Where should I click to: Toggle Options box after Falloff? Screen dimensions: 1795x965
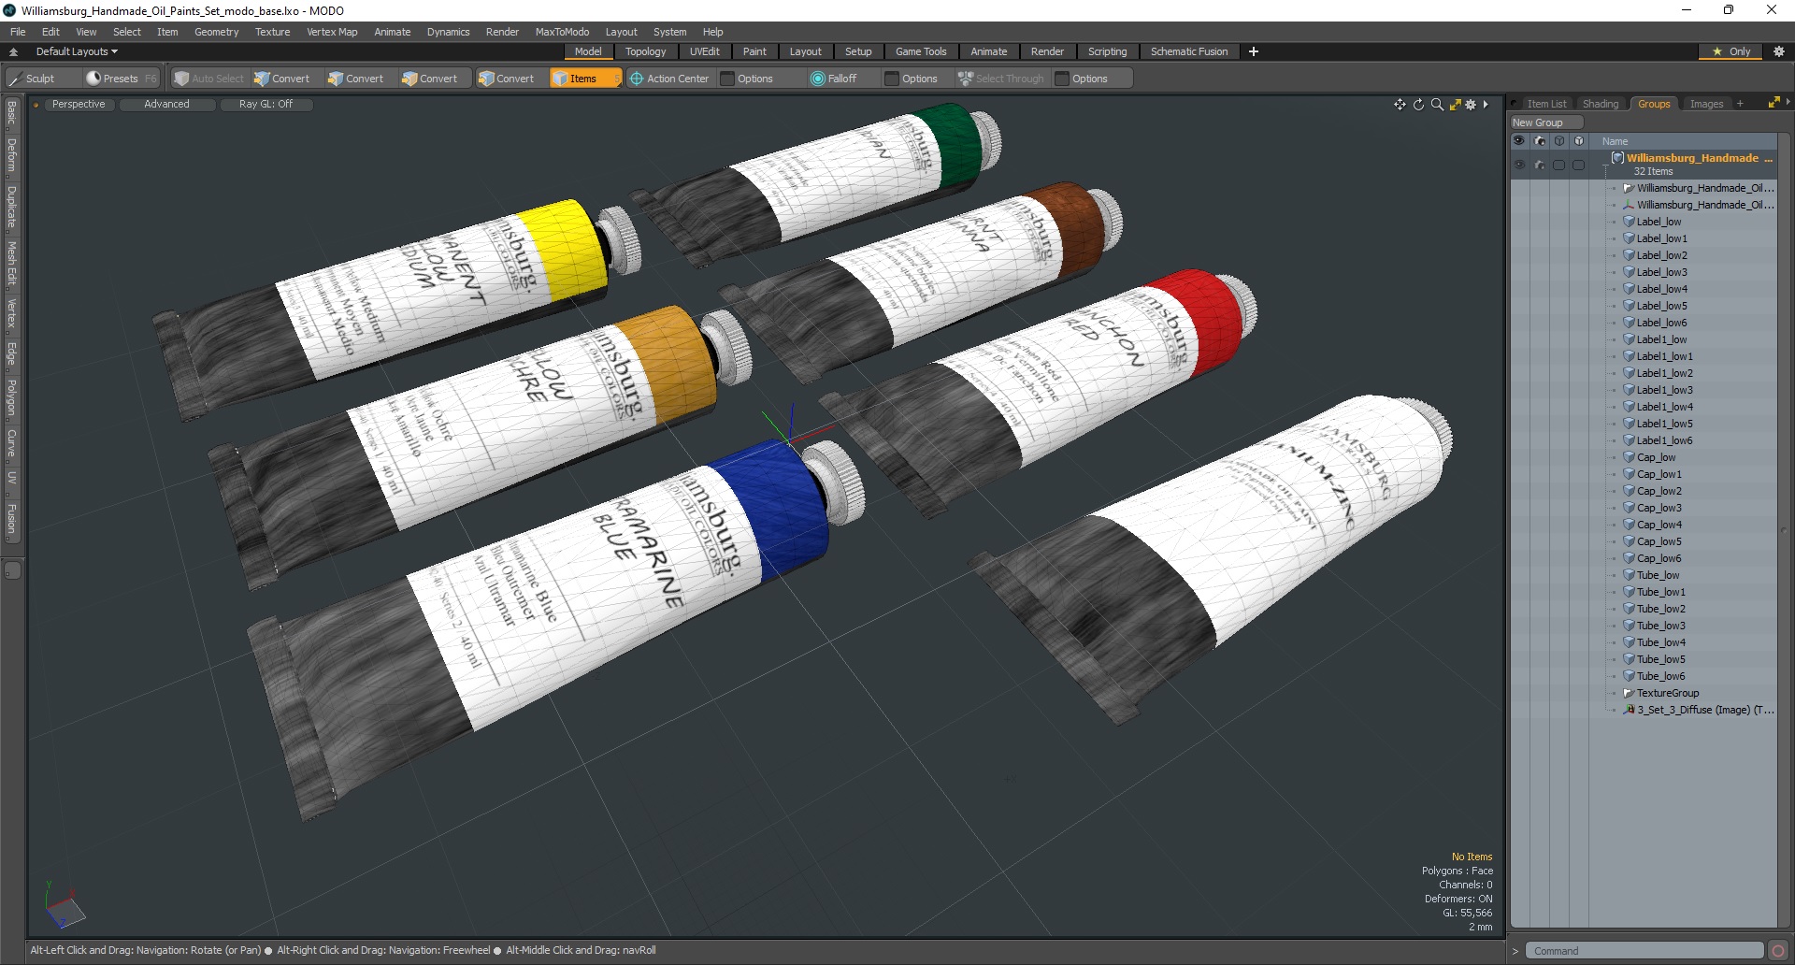coord(892,79)
